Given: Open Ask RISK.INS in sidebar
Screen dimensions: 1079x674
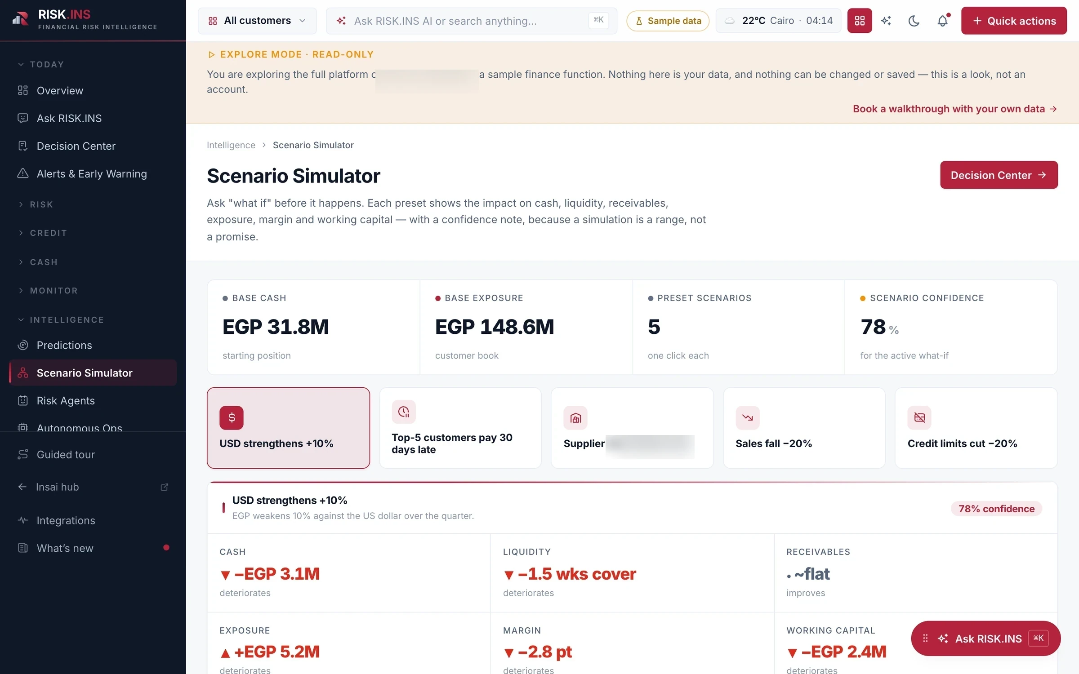Looking at the screenshot, I should (93, 118).
